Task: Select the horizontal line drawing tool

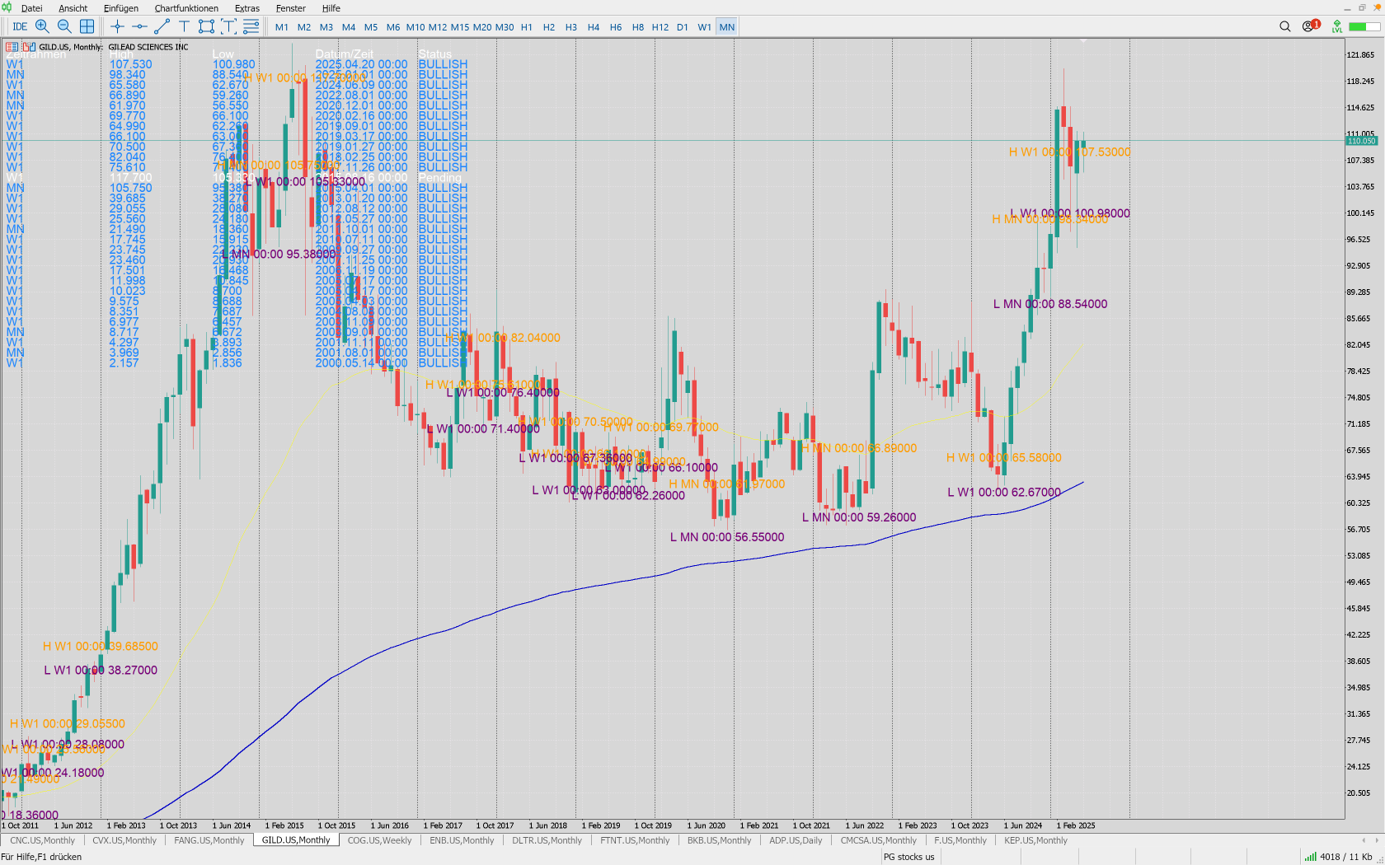Action: (139, 27)
